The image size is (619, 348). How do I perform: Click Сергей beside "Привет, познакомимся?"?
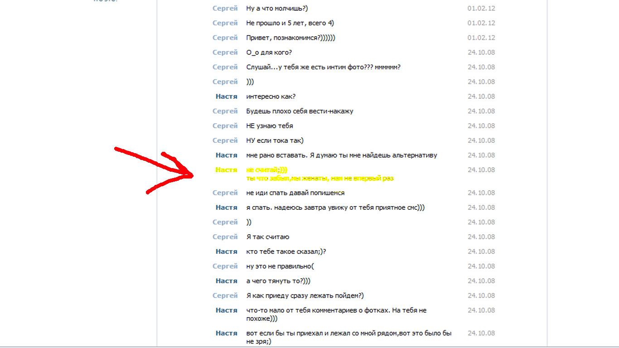click(x=225, y=38)
